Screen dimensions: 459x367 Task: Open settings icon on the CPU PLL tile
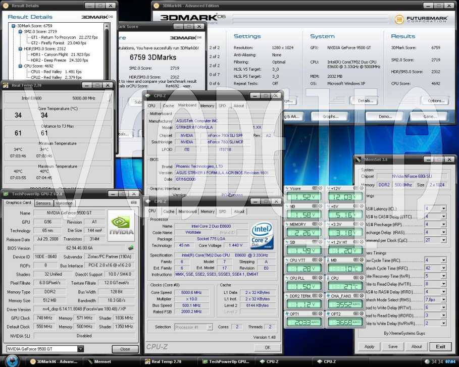point(315,278)
